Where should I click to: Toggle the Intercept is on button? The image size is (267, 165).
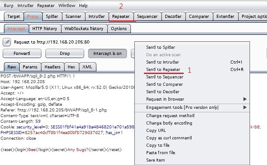107,54
